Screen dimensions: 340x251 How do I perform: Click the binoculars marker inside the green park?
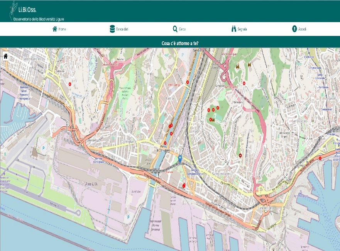(x=213, y=120)
